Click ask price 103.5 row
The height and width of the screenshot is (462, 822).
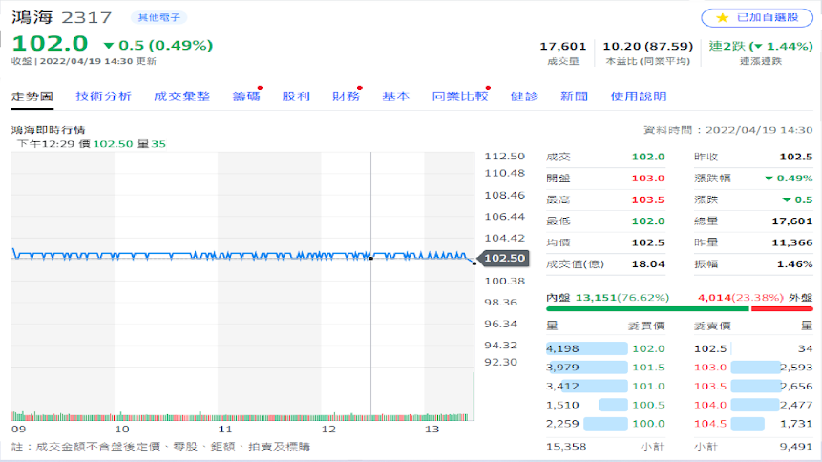[753, 386]
